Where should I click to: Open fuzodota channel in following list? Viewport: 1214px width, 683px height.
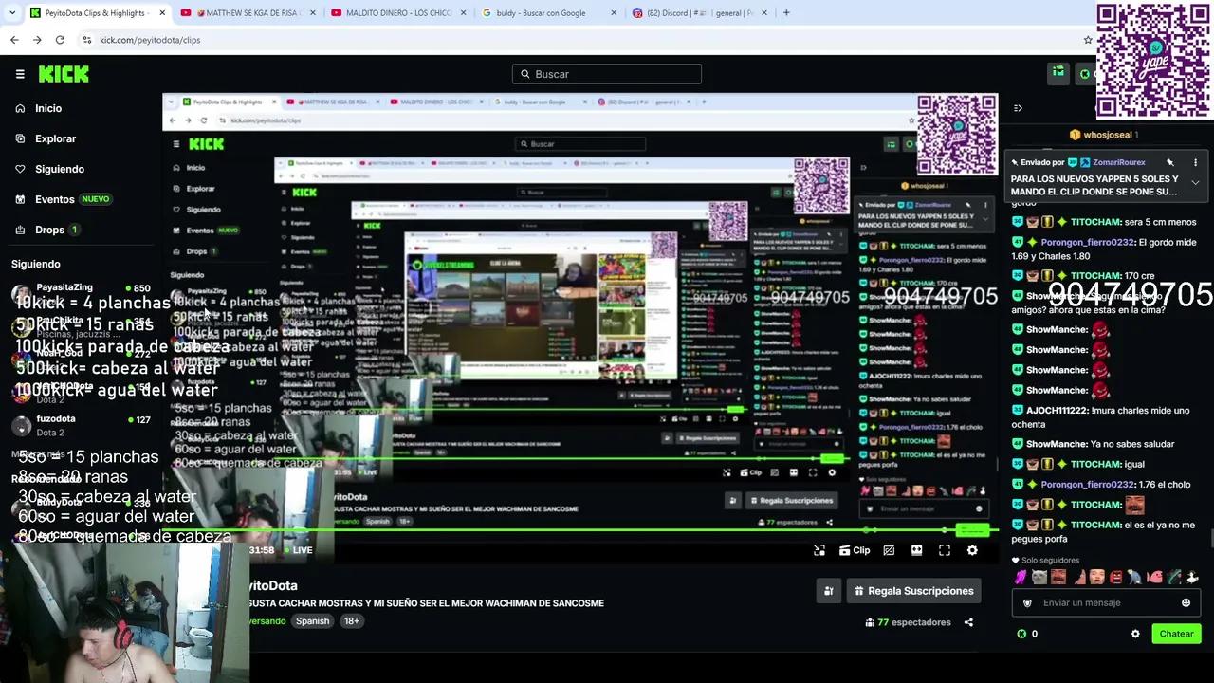pos(81,424)
